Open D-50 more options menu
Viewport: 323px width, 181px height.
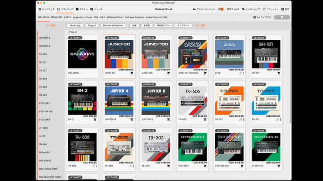pyautogui.click(x=243, y=73)
